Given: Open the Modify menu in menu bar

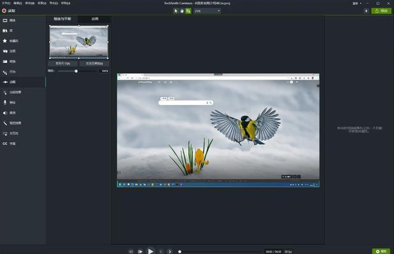Looking at the screenshot, I should tap(30, 3).
